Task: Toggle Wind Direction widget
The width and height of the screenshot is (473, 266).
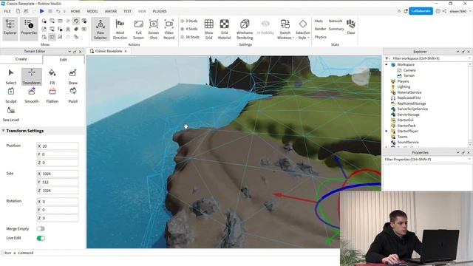Action: tap(120, 29)
